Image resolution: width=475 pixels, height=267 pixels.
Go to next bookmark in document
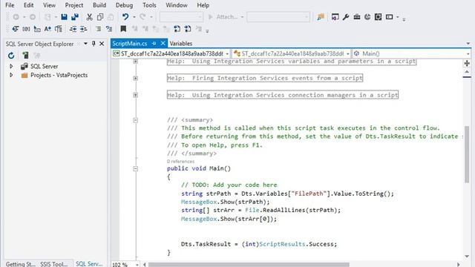coord(188,29)
